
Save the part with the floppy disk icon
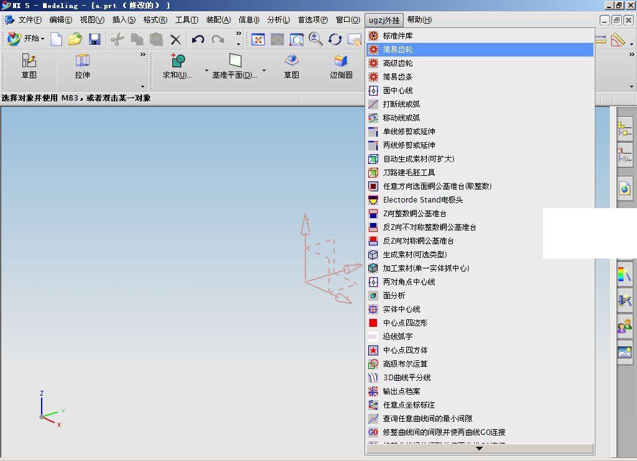coord(95,39)
